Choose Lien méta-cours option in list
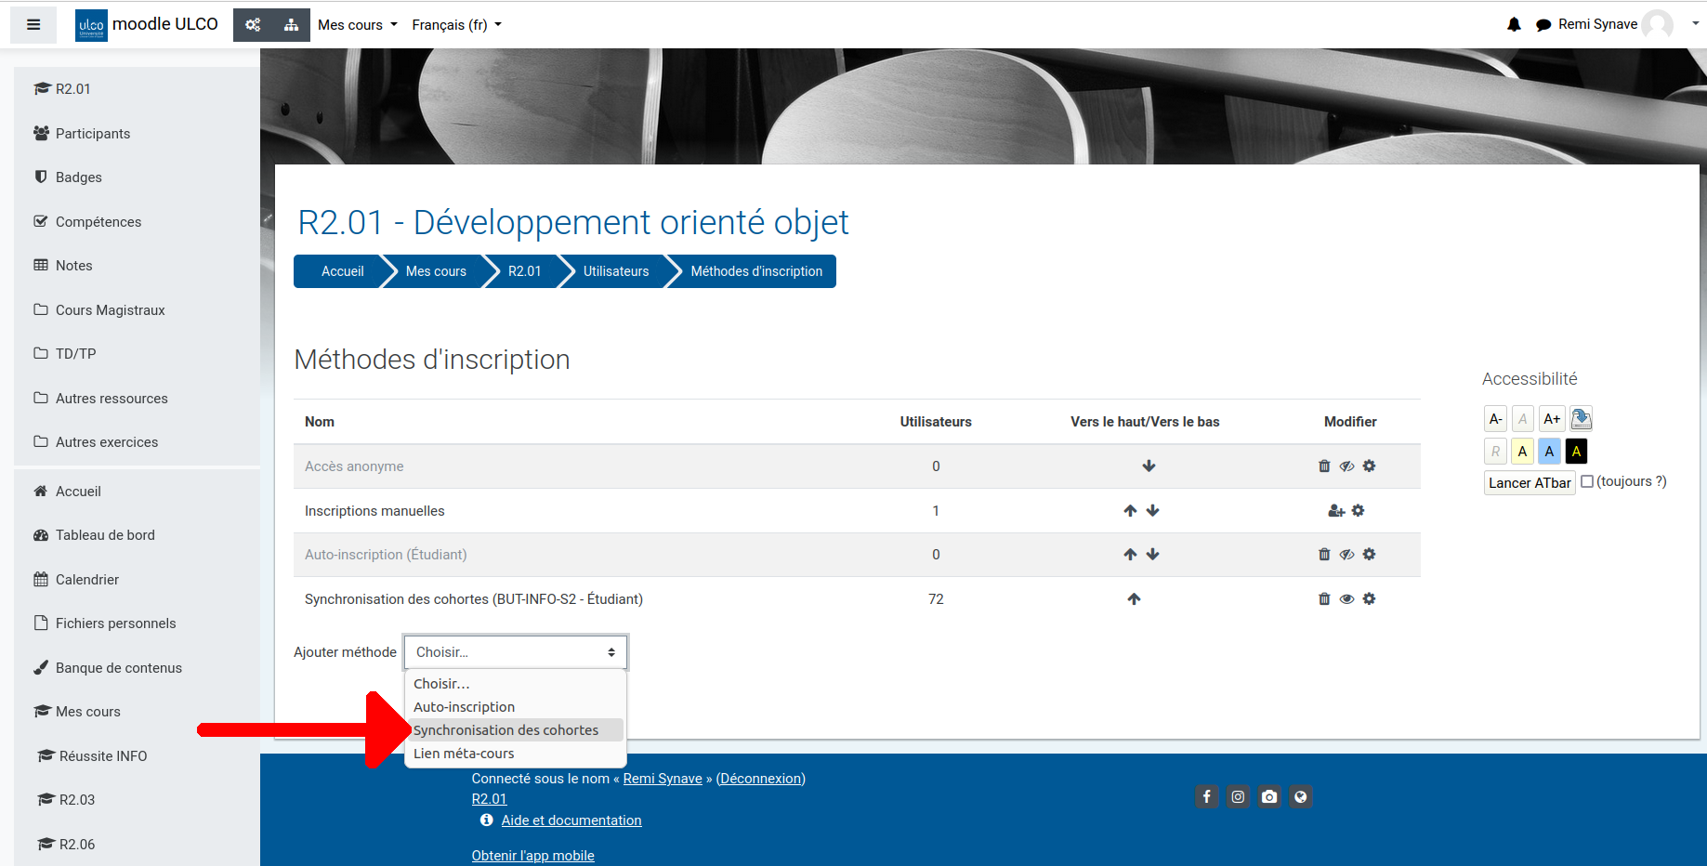Viewport: 1707px width, 866px height. pos(464,754)
